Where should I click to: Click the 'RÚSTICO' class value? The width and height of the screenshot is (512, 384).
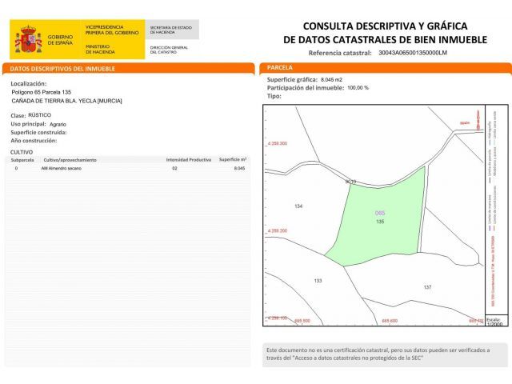[x=39, y=115]
